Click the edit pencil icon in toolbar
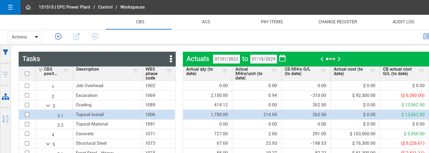The height and width of the screenshot is (153, 429). tap(77, 36)
